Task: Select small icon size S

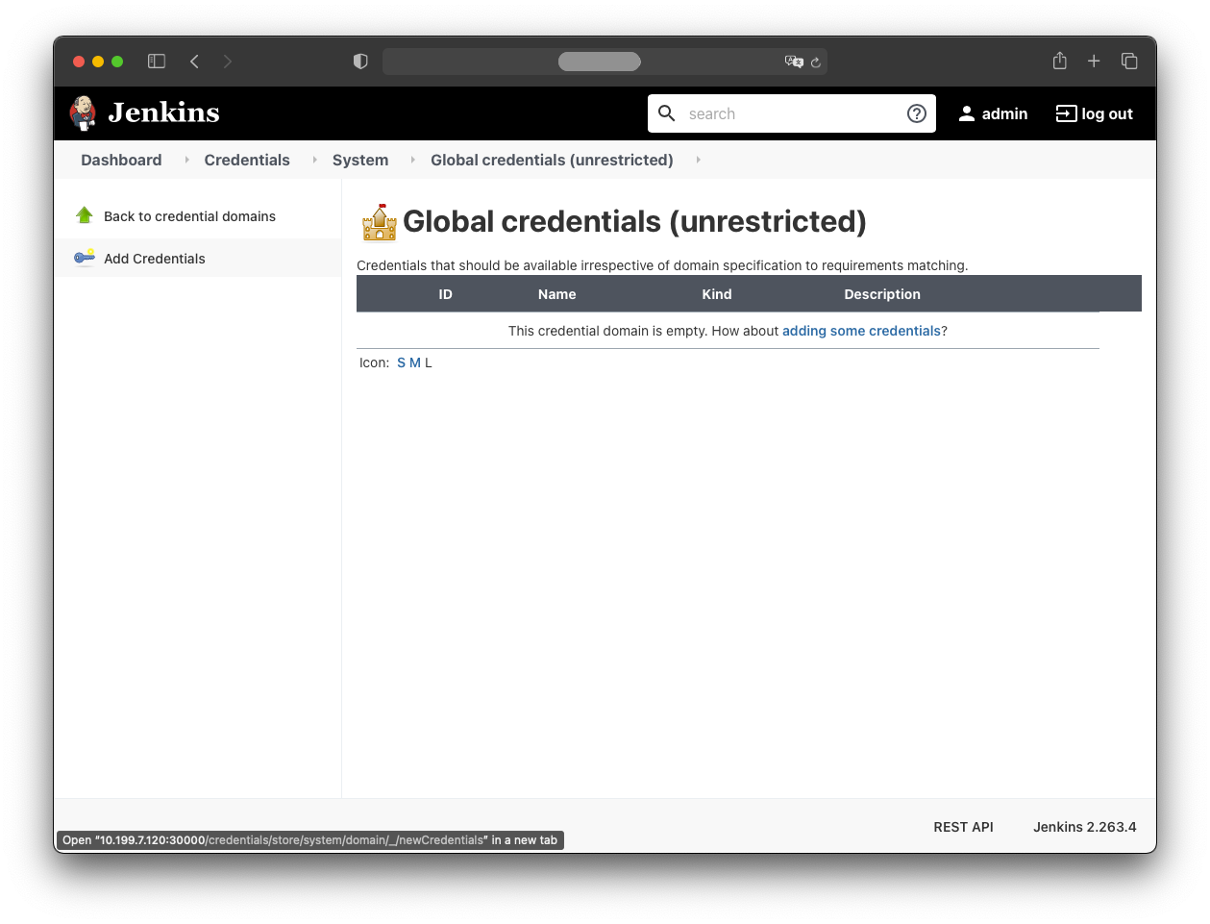Action: tap(401, 362)
